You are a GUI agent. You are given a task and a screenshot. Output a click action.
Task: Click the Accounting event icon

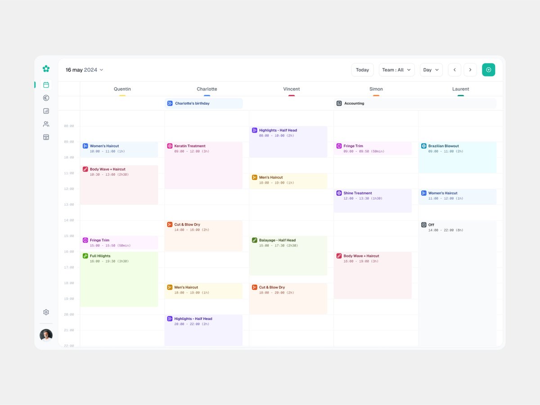pos(339,103)
